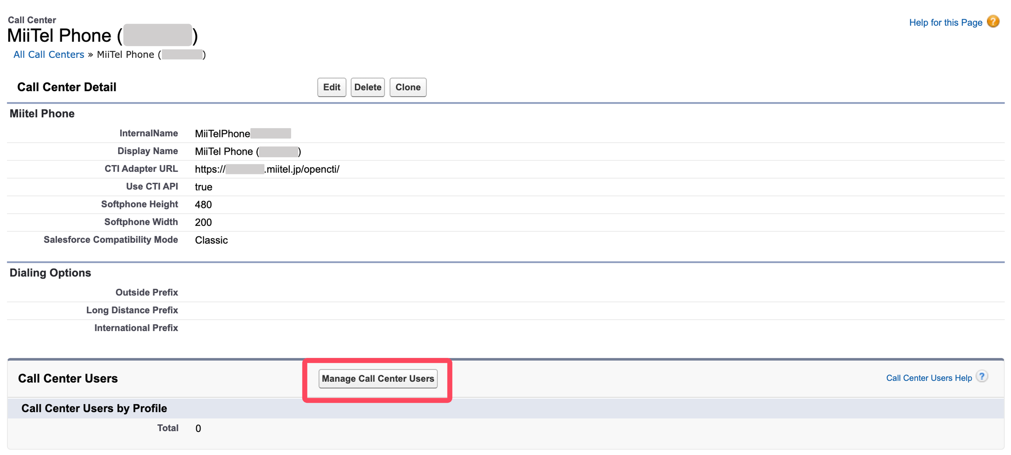Click the Clone button
The image size is (1011, 455).
408,87
